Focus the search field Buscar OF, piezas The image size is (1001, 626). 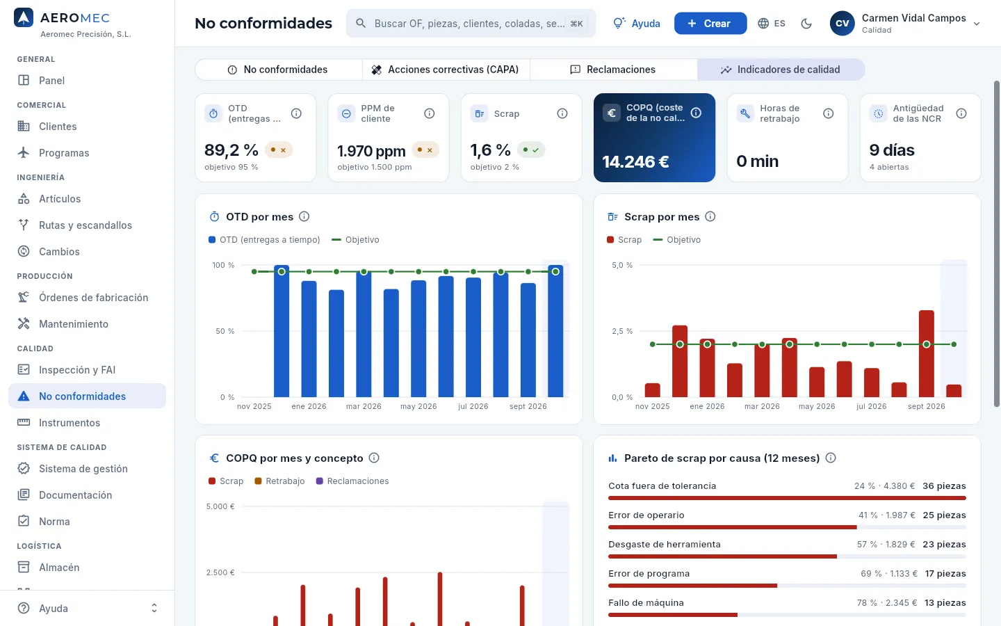471,24
